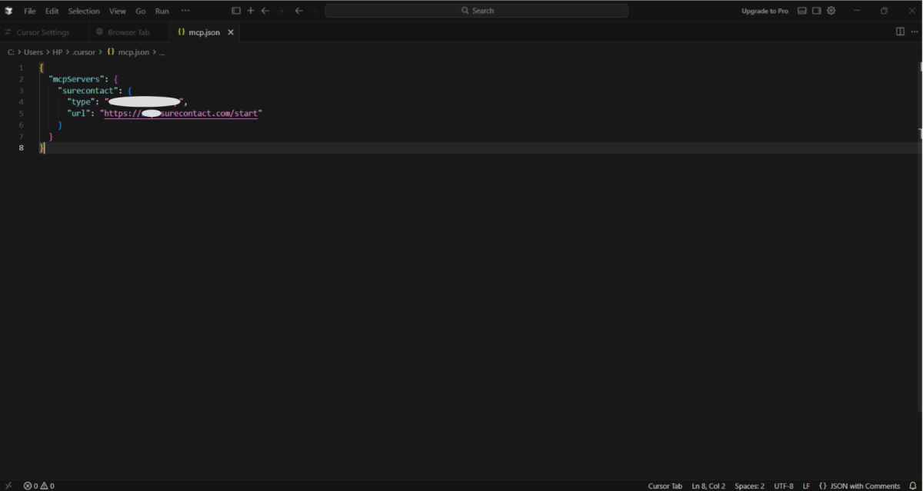Switch to the Cursor Settings tab

(45, 32)
